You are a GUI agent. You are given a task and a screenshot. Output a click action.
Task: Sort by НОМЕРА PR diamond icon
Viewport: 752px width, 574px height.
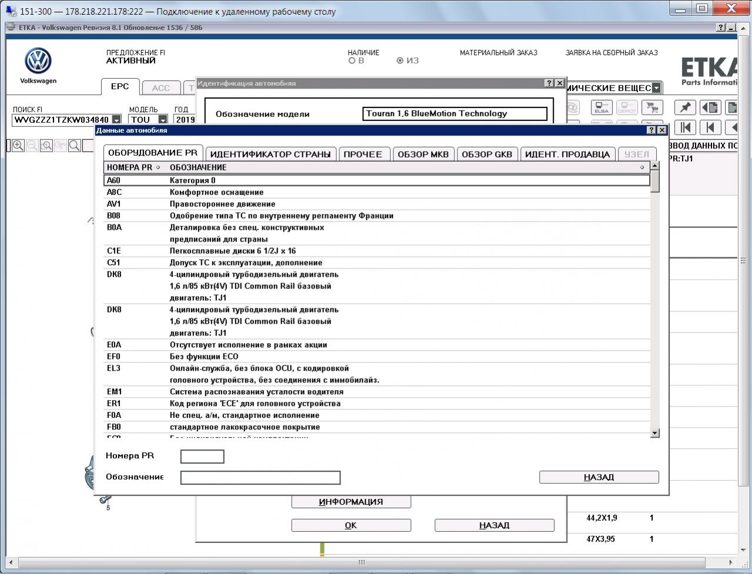[x=158, y=167]
